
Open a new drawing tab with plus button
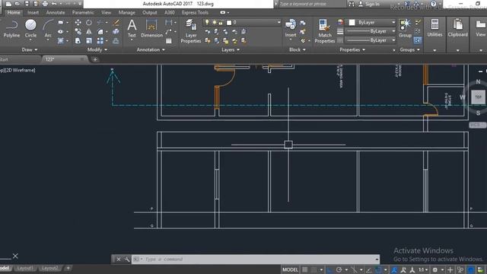pyautogui.click(x=95, y=59)
